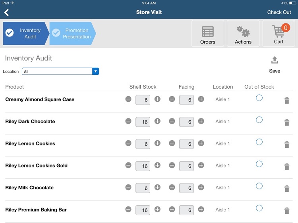Screen dimensions: 298x223
Task: Mark Riley Lemon Cookies Gold out of stock
Action: (x=259, y=164)
